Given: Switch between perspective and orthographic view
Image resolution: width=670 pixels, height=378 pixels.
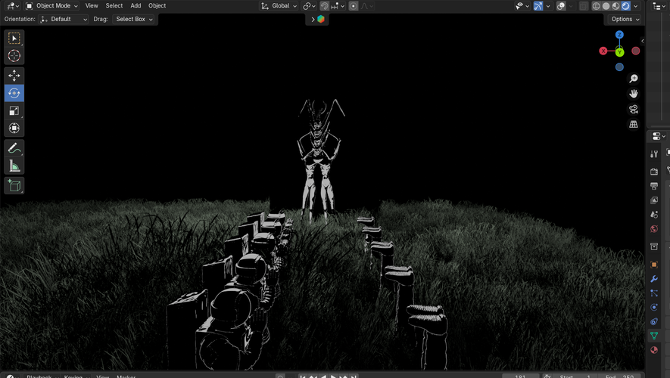Looking at the screenshot, I should point(634,124).
